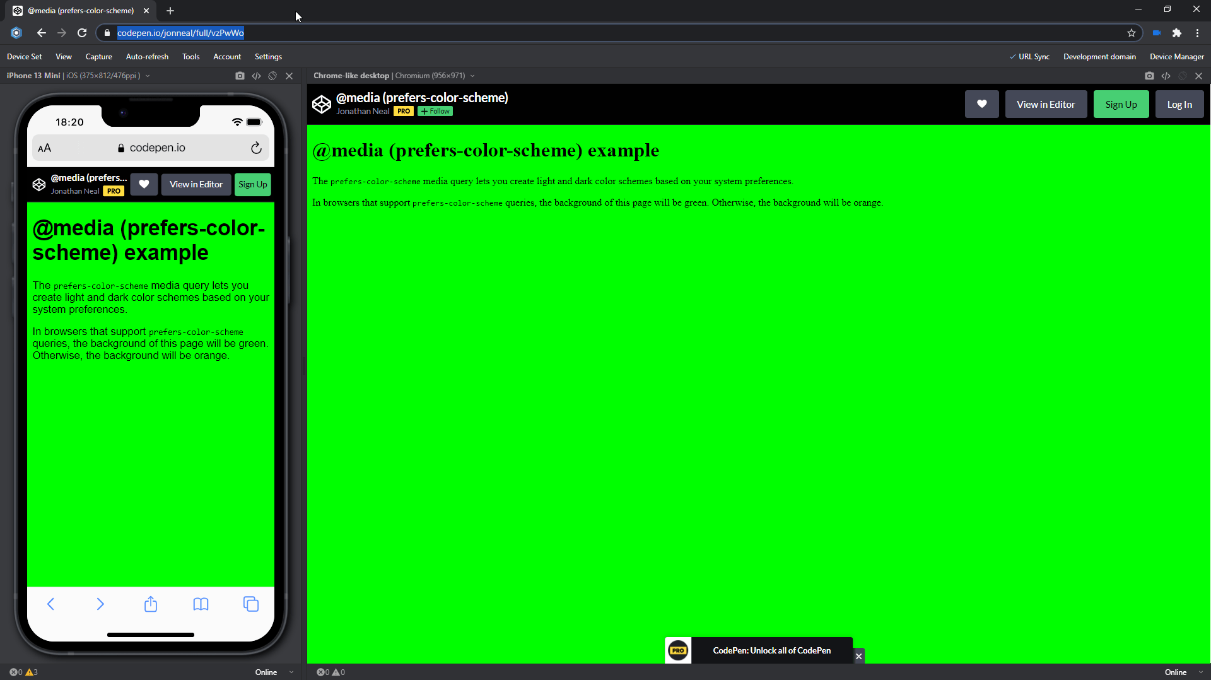Screen dimensions: 1211x680
Task: Click the bookmark star in the address bar
Action: [x=1132, y=33]
